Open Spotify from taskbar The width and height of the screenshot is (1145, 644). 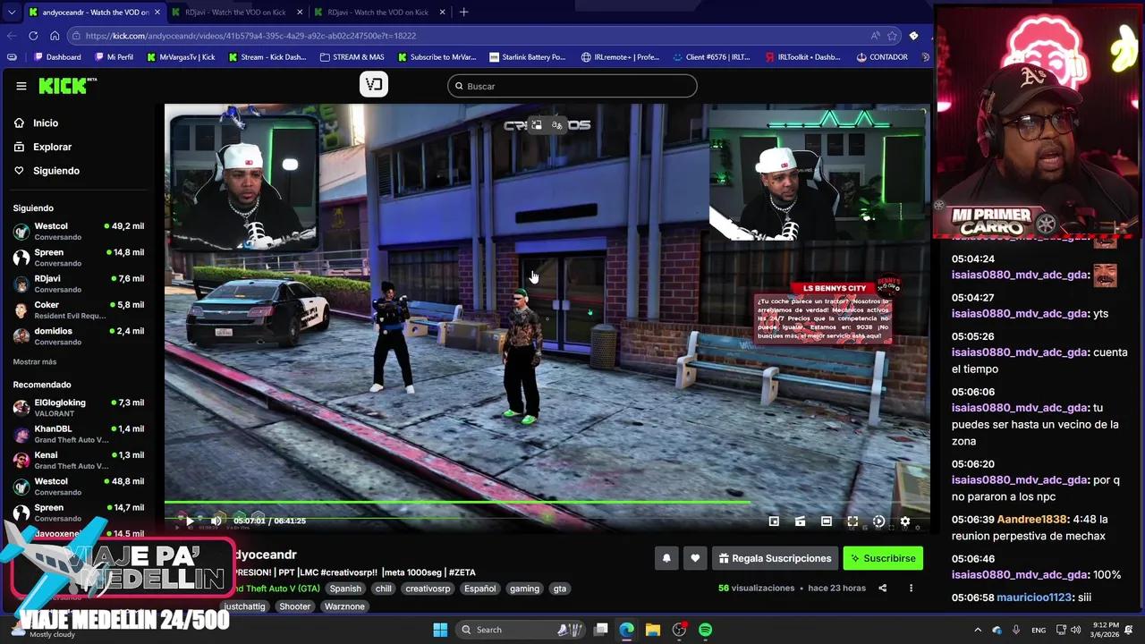click(x=706, y=630)
